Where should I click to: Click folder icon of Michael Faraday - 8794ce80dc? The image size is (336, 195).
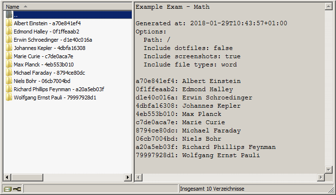[x=9, y=73]
